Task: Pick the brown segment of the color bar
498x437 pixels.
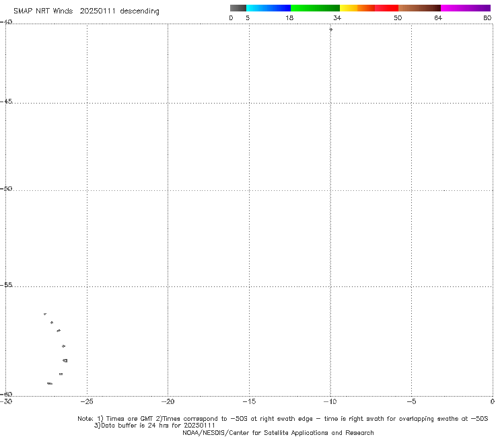Action: tap(419, 8)
